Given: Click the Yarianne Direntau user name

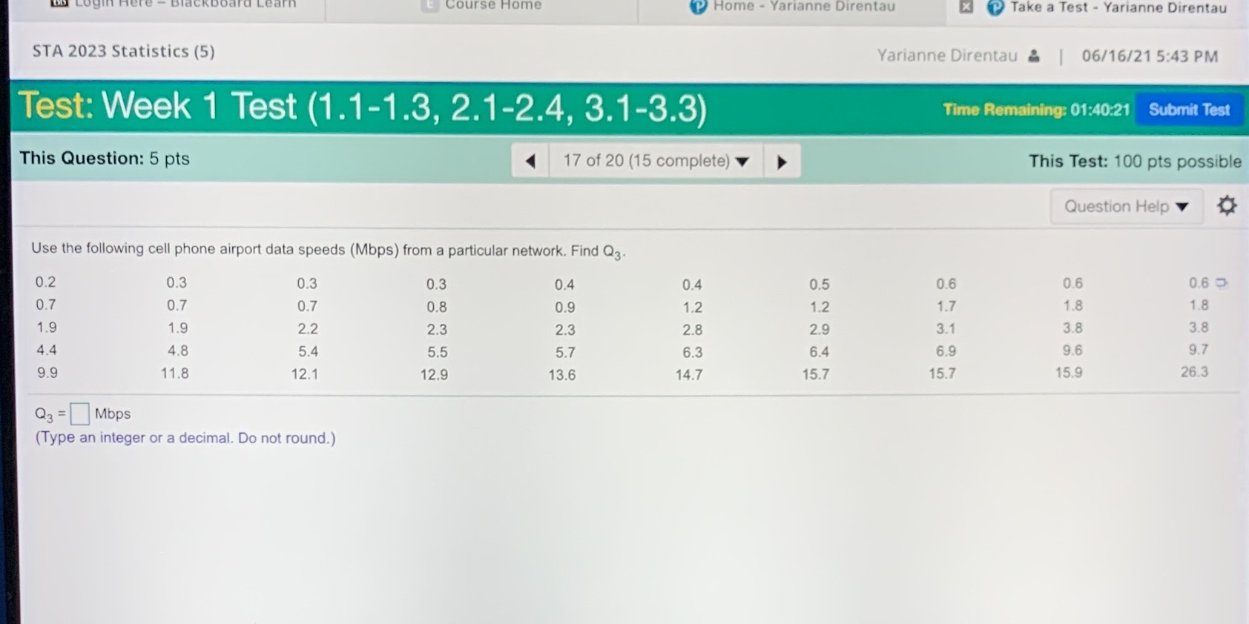Looking at the screenshot, I should [x=947, y=56].
